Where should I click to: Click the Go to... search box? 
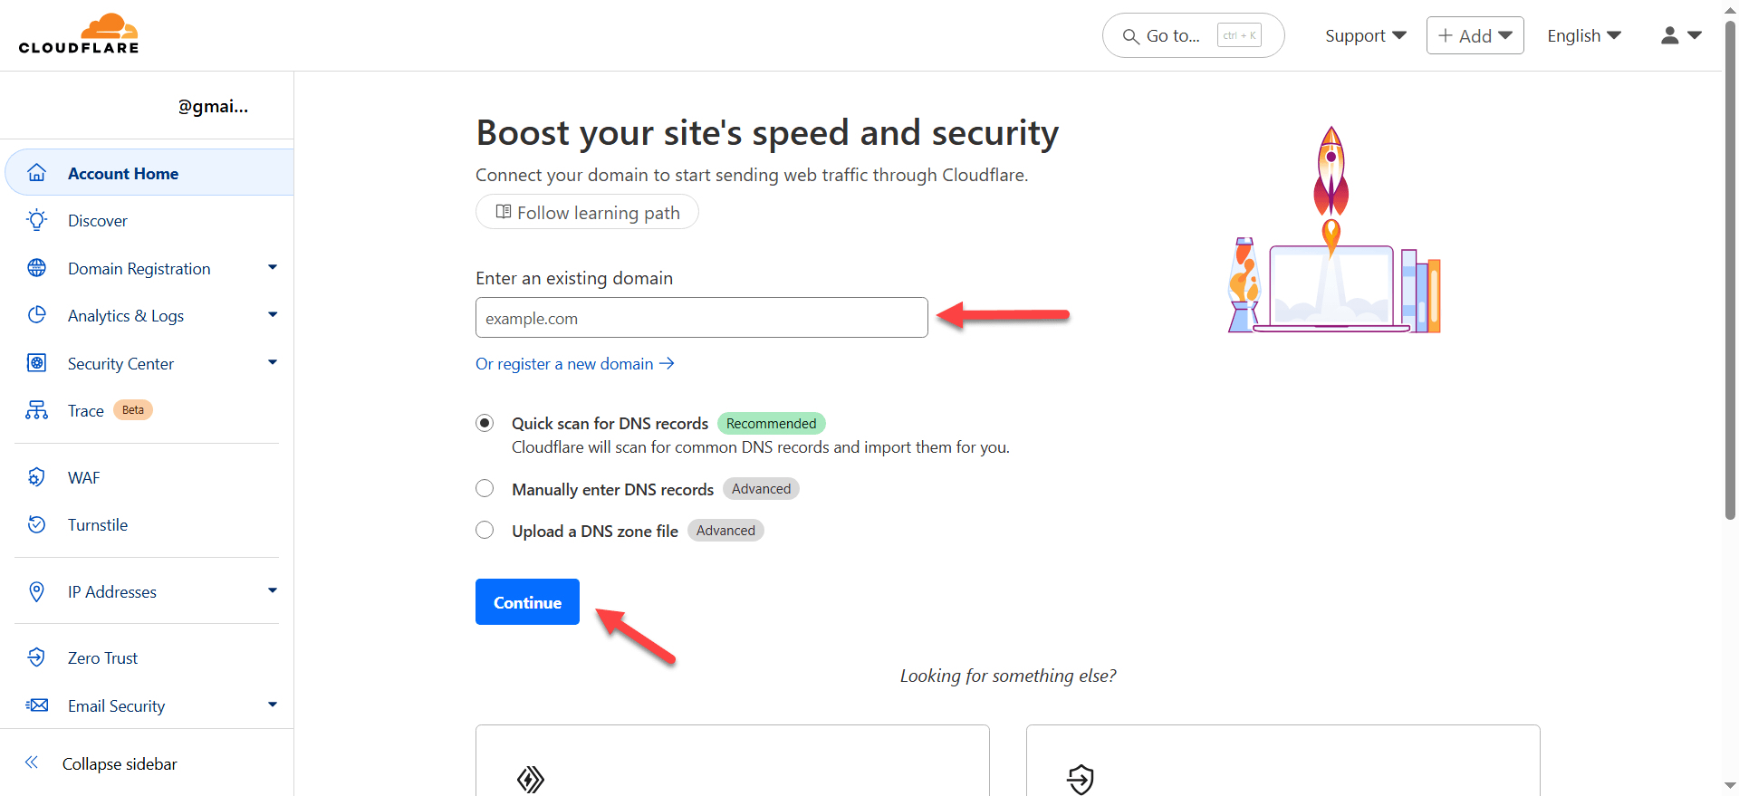point(1193,35)
